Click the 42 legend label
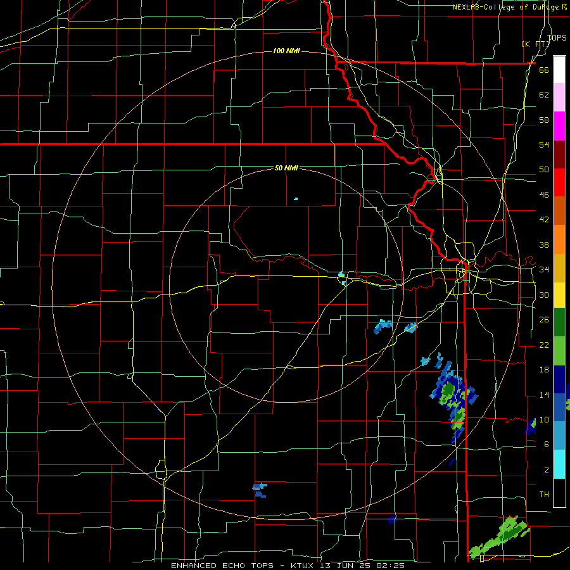Viewport: 570px width, 570px height. pos(544,220)
